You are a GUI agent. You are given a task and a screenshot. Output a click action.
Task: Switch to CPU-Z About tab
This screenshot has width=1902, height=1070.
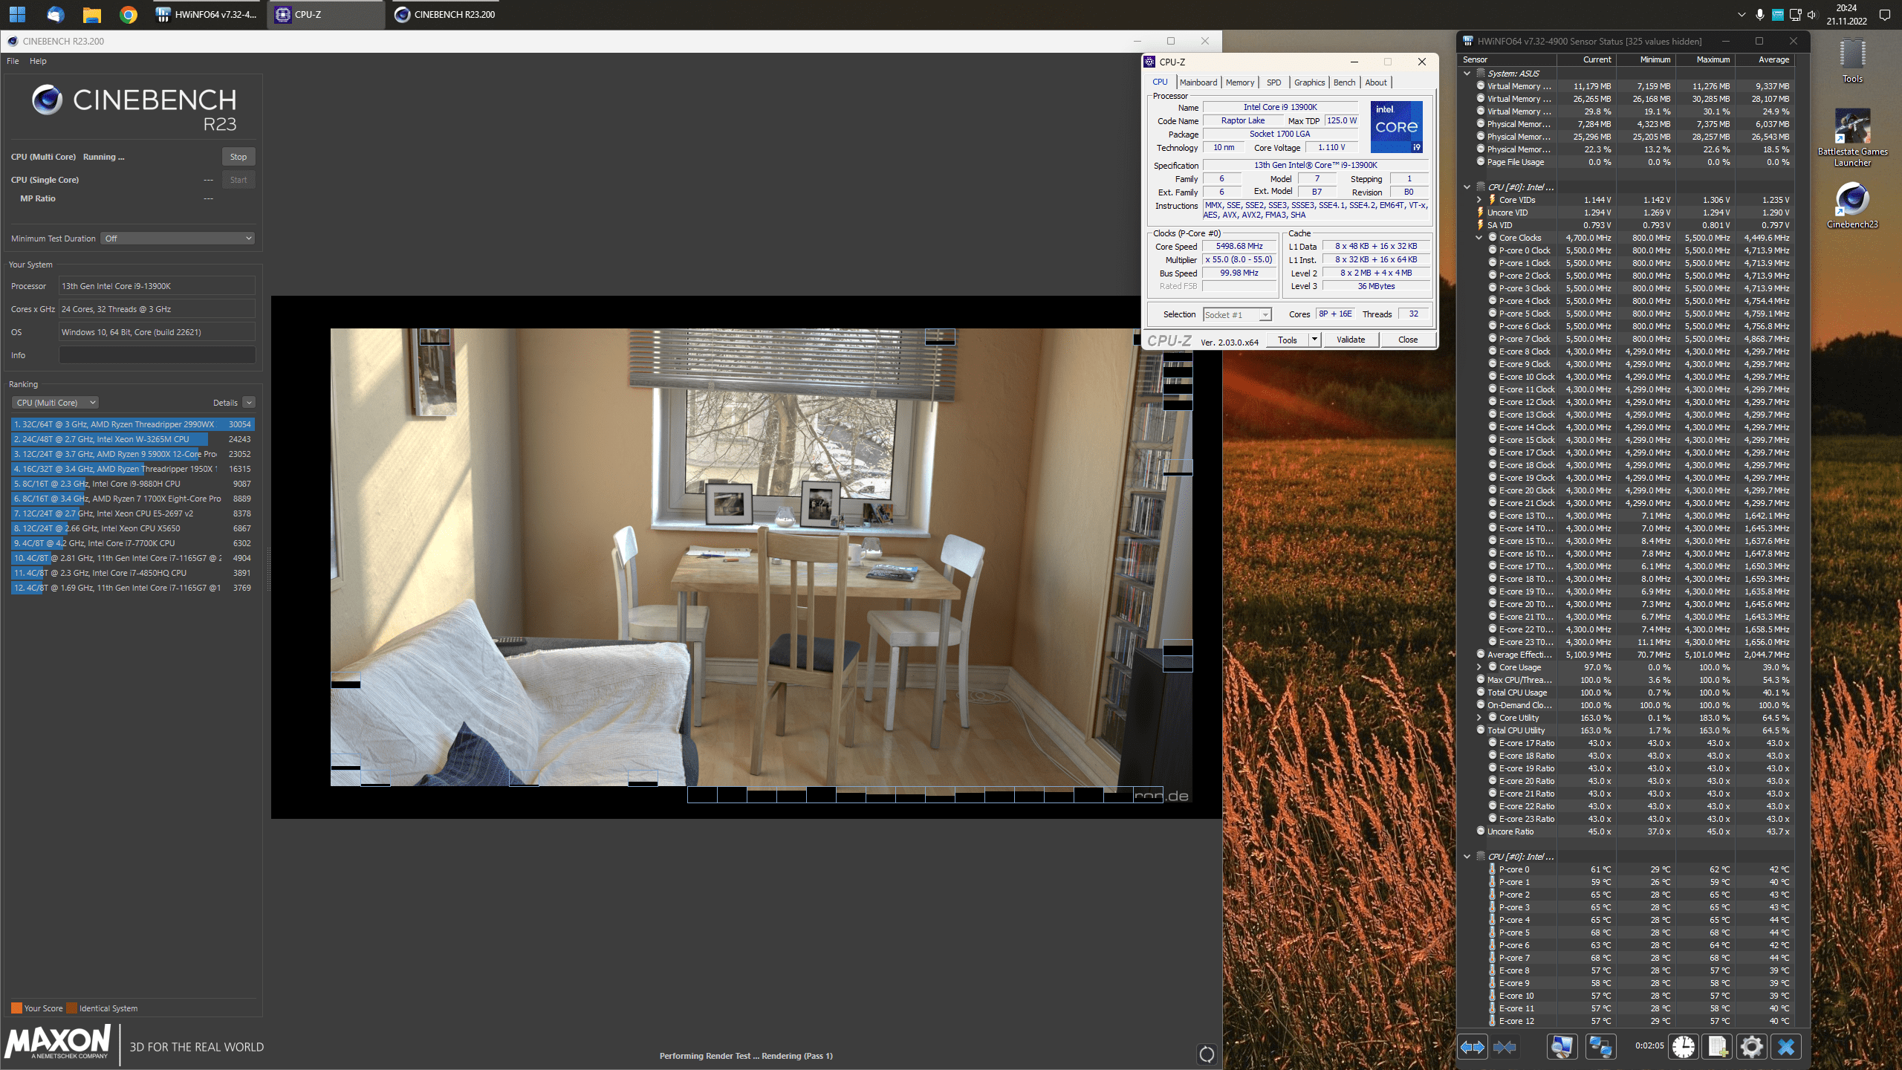click(1375, 82)
